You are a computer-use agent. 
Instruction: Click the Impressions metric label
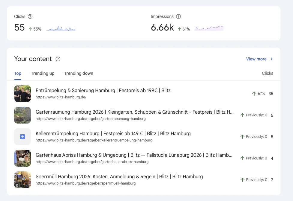[x=162, y=16]
